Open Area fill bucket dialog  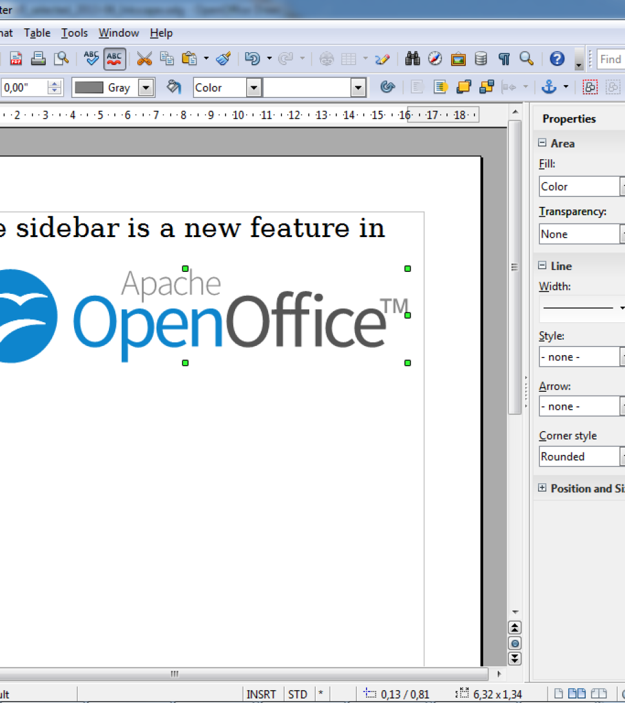(174, 87)
